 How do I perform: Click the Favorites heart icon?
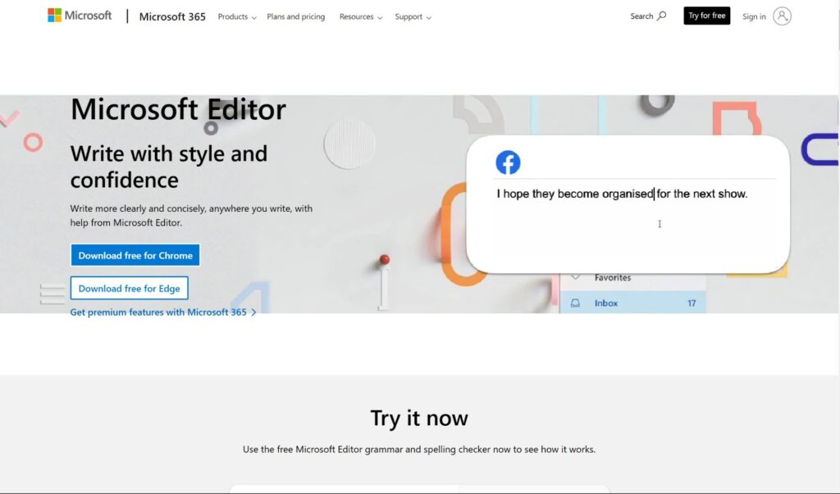click(576, 277)
